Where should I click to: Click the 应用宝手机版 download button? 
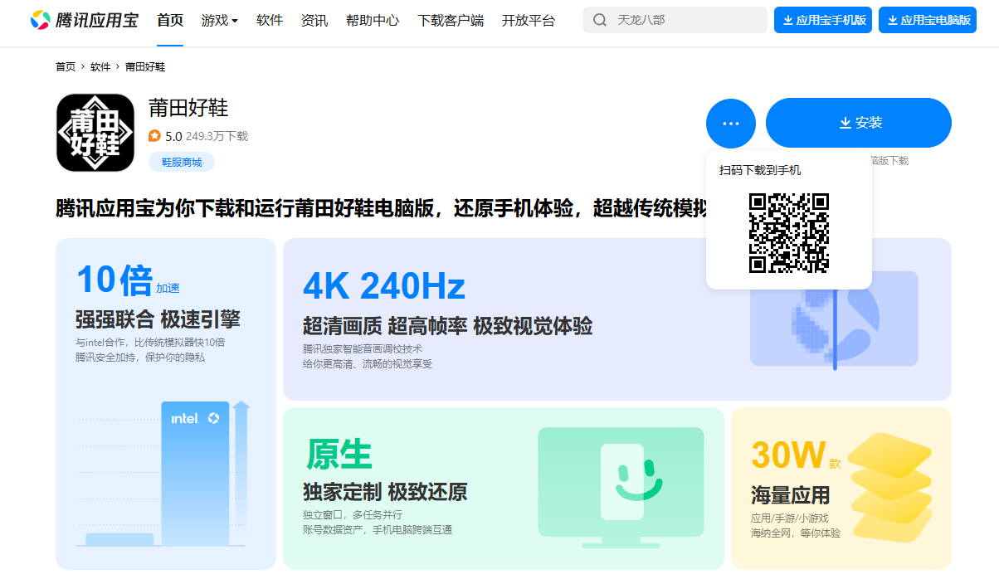point(822,20)
